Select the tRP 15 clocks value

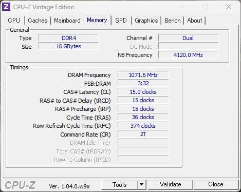coord(143,109)
